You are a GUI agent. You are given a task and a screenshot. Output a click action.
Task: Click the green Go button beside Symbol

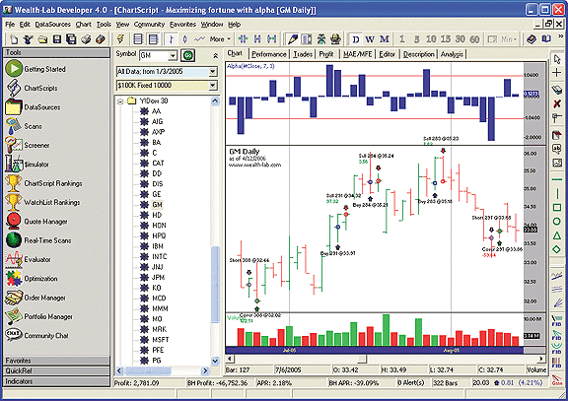click(x=188, y=55)
